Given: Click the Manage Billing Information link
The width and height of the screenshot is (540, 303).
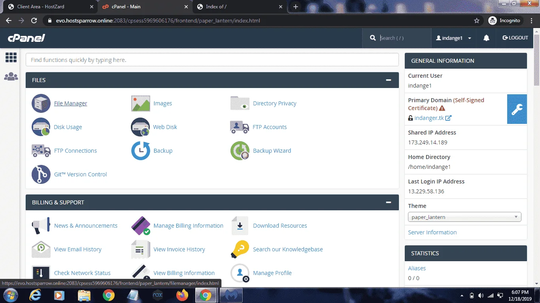Looking at the screenshot, I should (x=188, y=226).
